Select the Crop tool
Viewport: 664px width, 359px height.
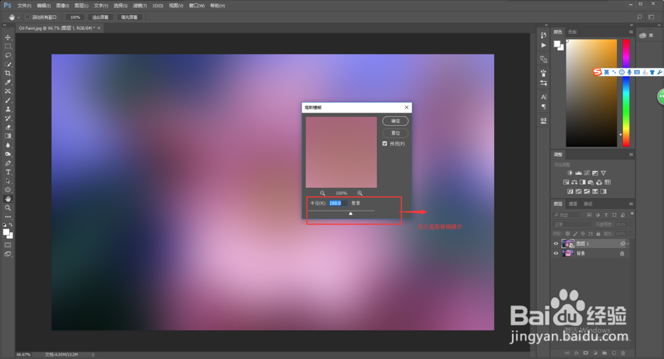click(7, 73)
